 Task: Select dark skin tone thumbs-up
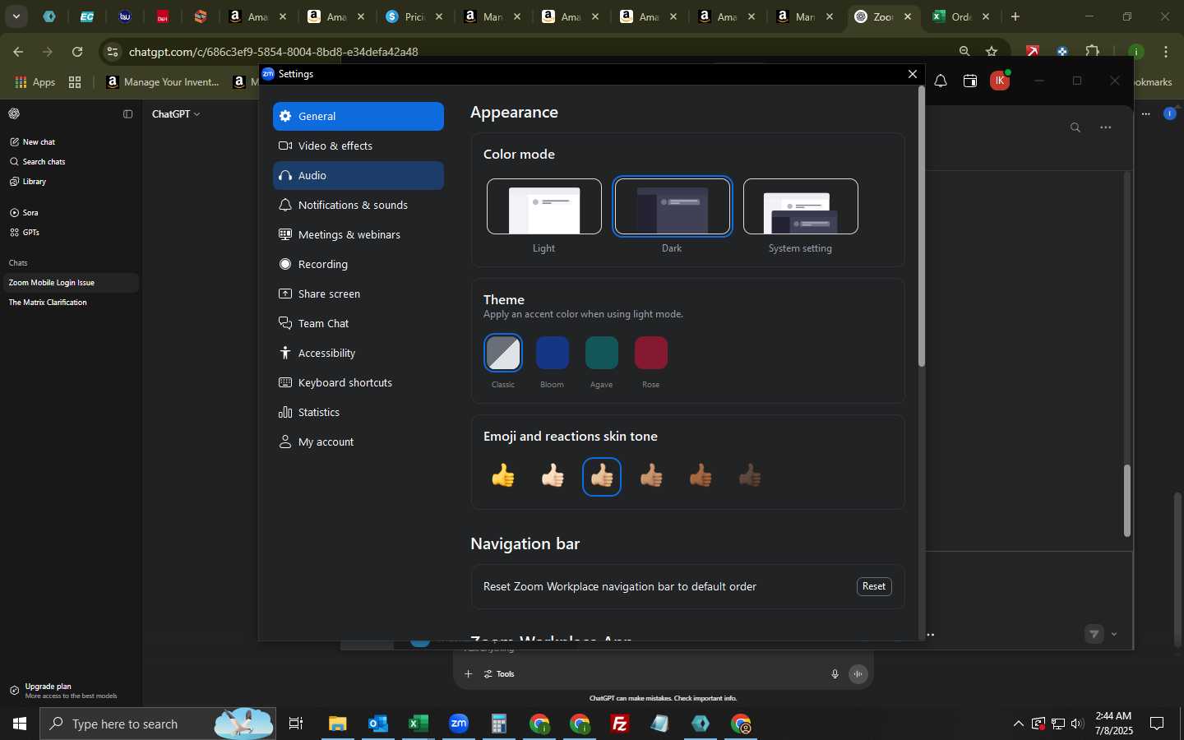point(750,476)
